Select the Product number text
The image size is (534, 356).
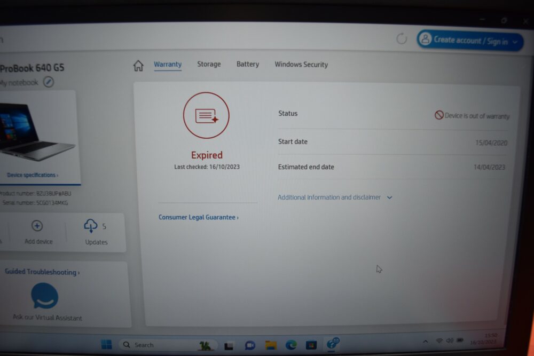click(35, 194)
